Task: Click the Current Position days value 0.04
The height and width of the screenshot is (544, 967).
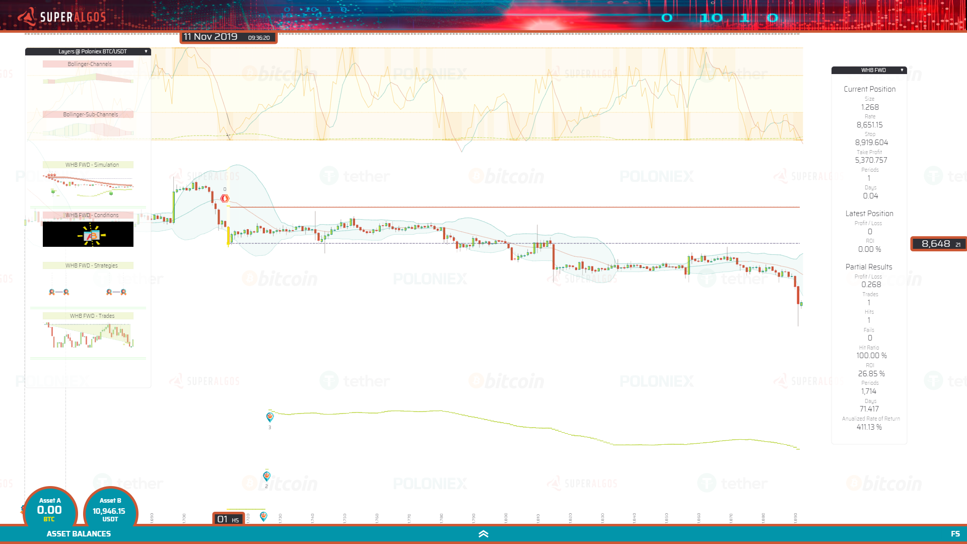Action: pos(870,196)
